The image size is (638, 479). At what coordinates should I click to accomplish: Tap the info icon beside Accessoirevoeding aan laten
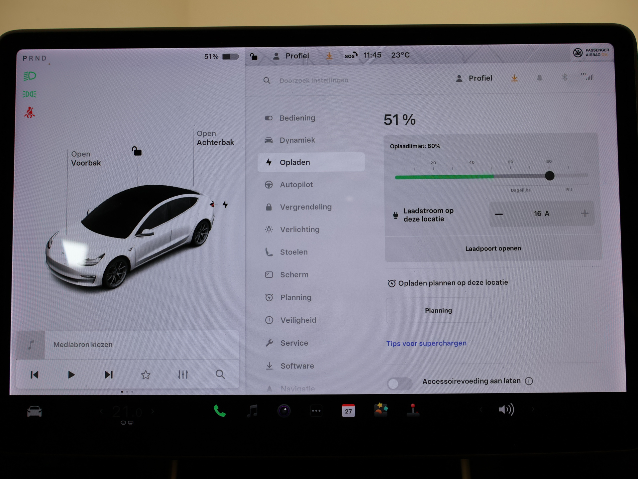click(x=529, y=381)
